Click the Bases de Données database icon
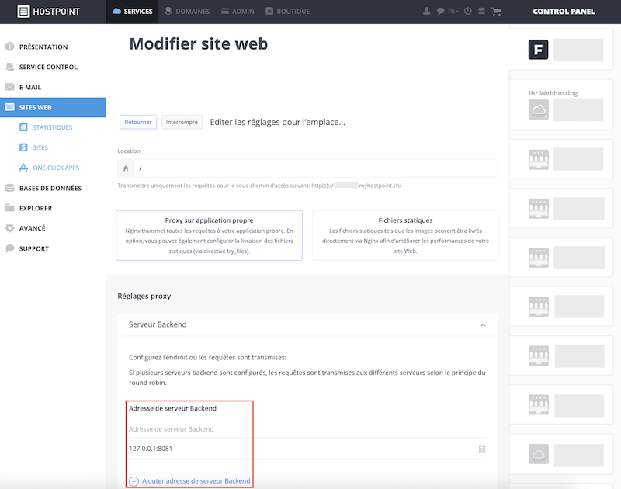This screenshot has height=489, width=621. [x=9, y=188]
